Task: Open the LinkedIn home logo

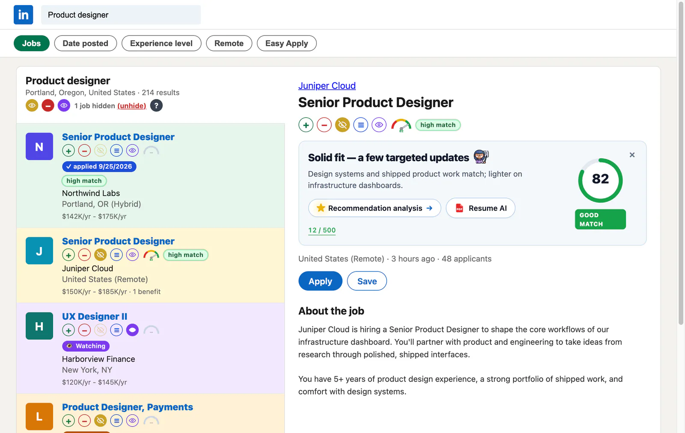Action: 23,15
